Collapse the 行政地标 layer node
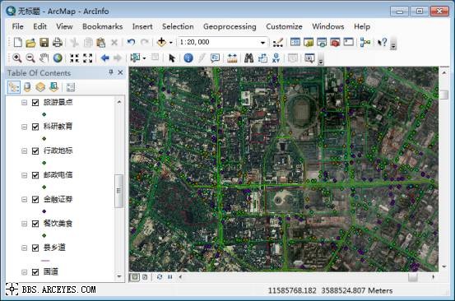The height and width of the screenshot is (301, 455). (25, 151)
